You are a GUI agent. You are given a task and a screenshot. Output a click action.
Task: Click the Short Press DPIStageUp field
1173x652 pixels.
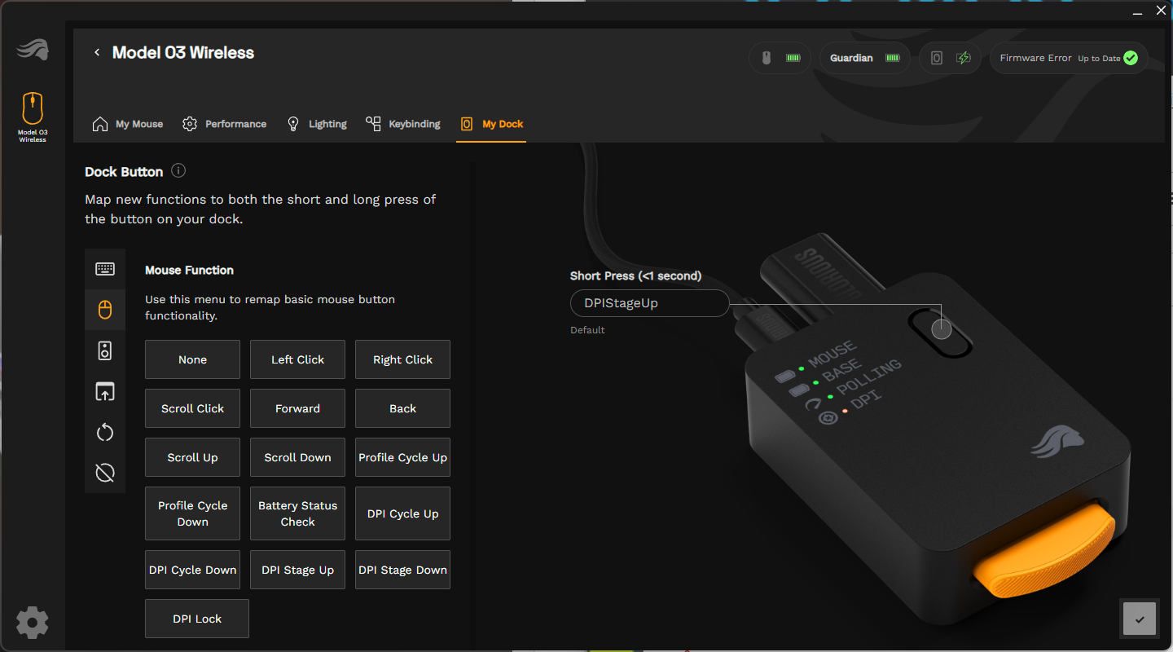[x=649, y=303]
